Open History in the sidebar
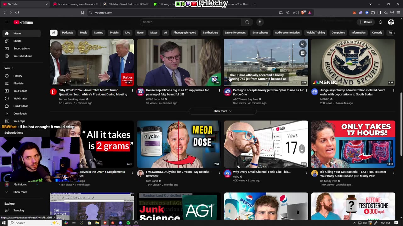The height and width of the screenshot is (226, 403). point(18,76)
